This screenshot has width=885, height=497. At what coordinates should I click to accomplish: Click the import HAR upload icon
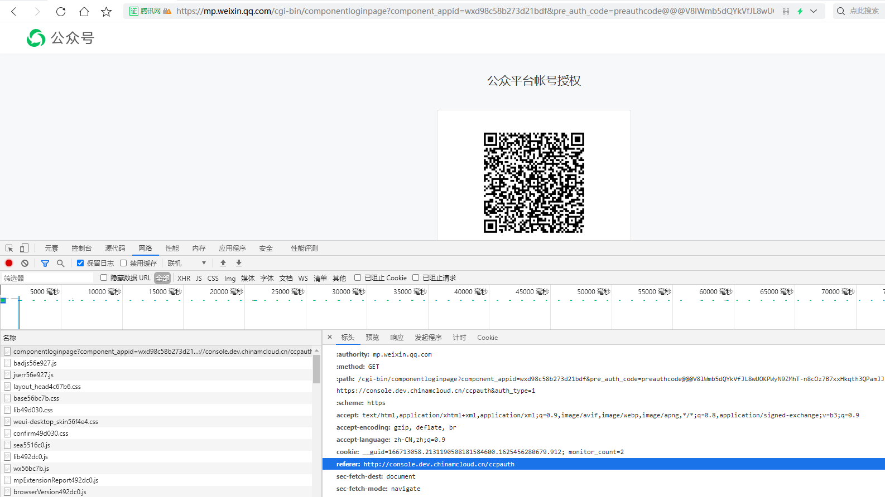(223, 263)
